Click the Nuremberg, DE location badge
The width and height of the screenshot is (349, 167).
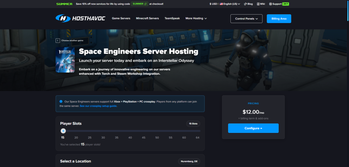(189, 162)
